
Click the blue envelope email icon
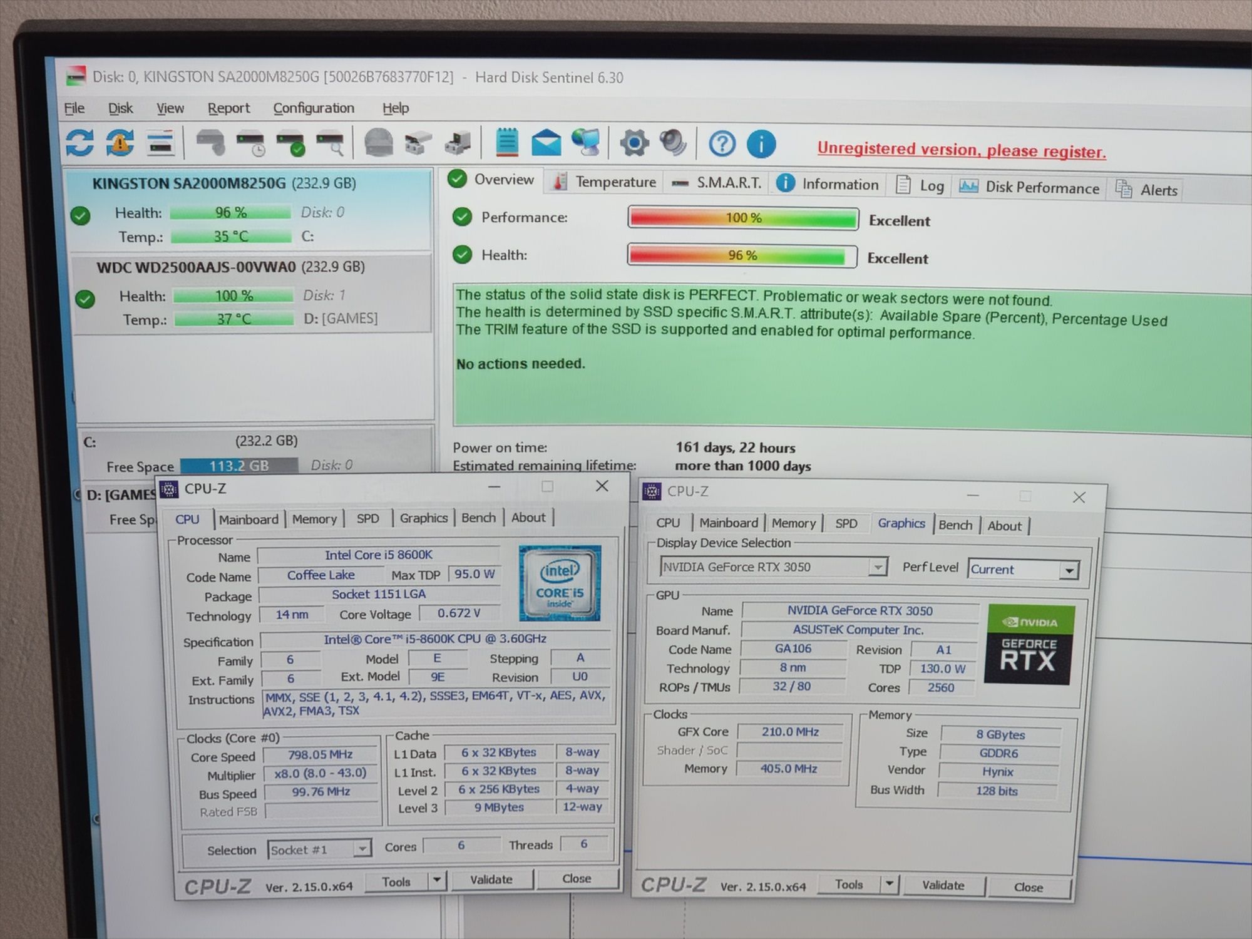[x=546, y=143]
